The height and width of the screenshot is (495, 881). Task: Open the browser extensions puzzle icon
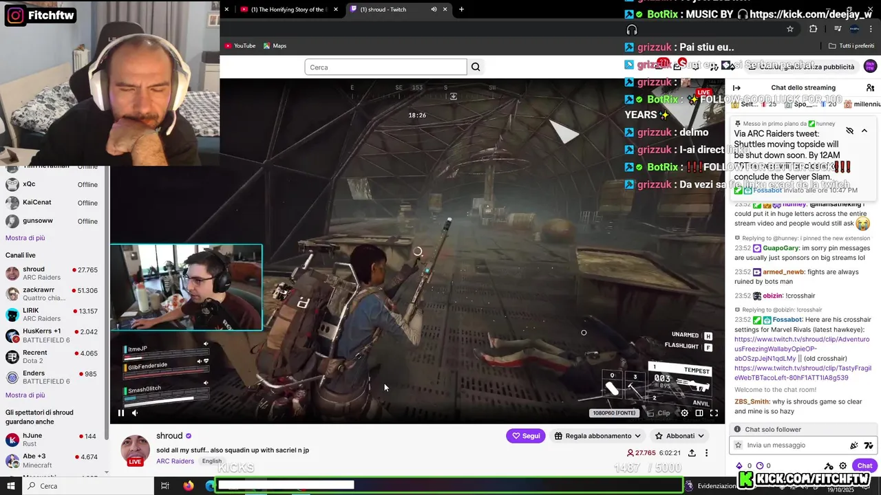point(814,29)
